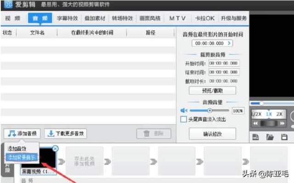The image size is (294, 183).
Task: Click the 确认修改 button
Action: pyautogui.click(x=212, y=134)
